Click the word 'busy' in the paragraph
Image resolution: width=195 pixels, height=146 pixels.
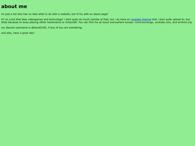26,22
